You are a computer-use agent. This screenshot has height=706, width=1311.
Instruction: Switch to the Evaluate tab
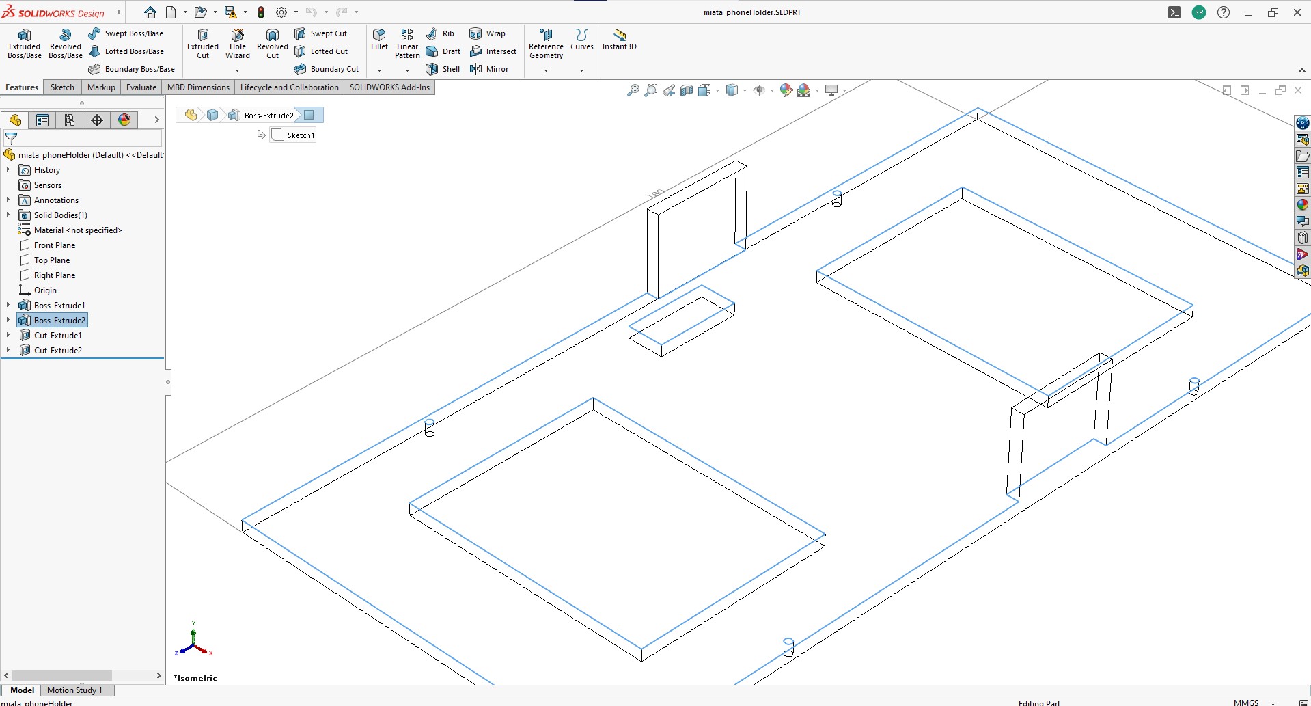pyautogui.click(x=141, y=87)
